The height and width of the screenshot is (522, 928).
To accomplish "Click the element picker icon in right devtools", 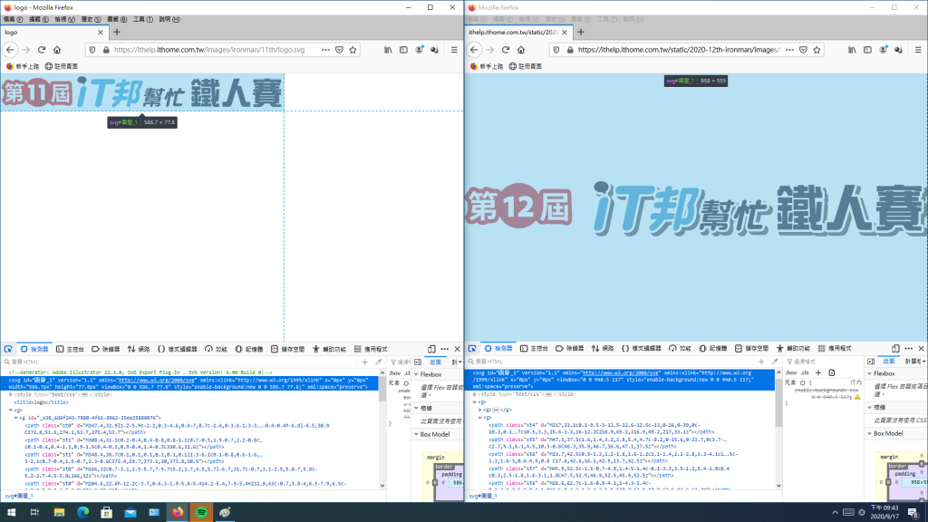I will pyautogui.click(x=472, y=349).
